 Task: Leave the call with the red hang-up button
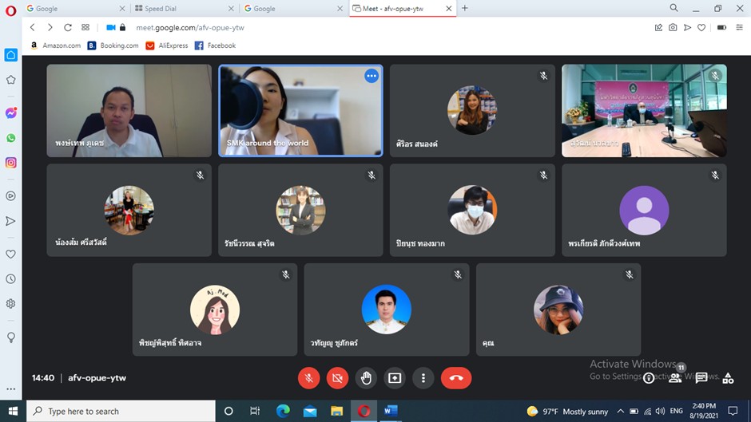456,378
